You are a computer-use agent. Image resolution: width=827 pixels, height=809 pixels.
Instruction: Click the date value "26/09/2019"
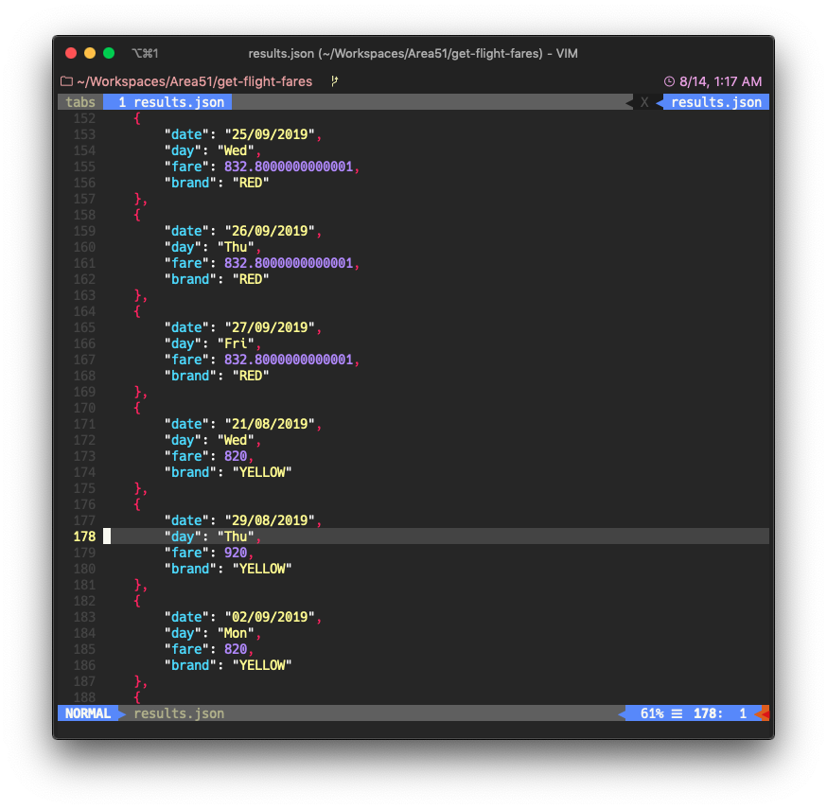click(x=270, y=231)
